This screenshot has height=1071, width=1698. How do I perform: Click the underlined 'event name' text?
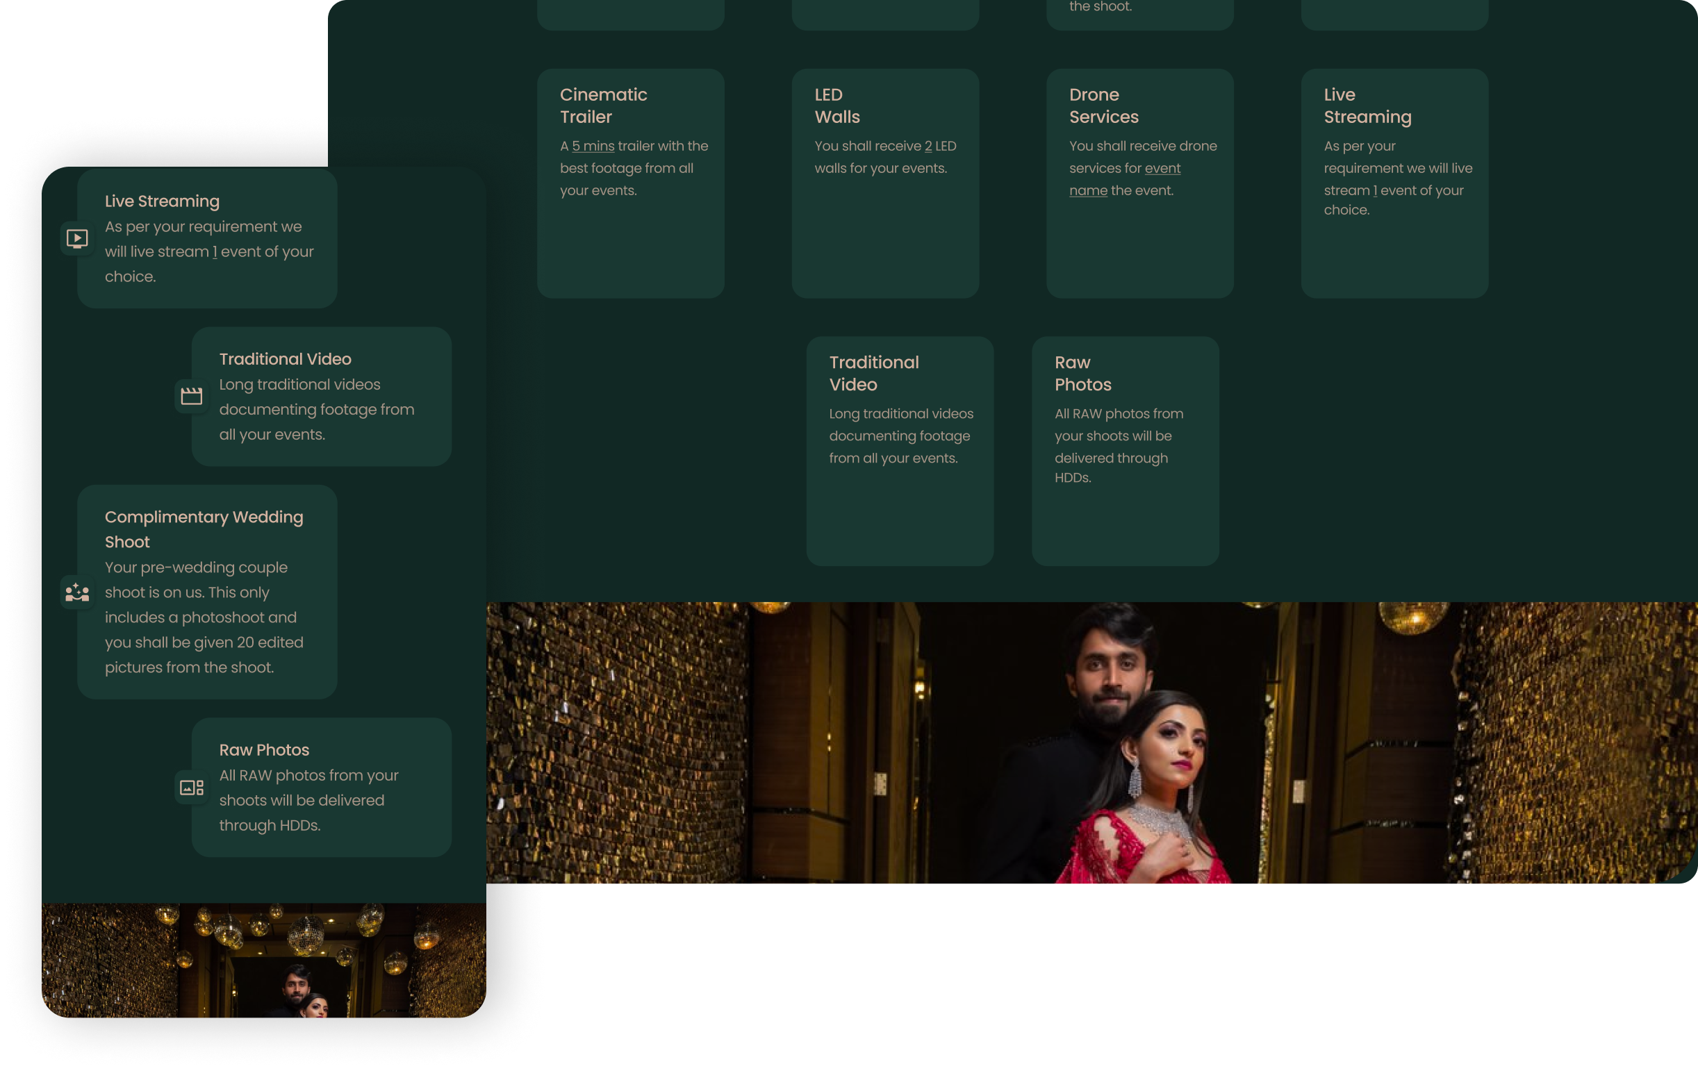(x=1124, y=179)
